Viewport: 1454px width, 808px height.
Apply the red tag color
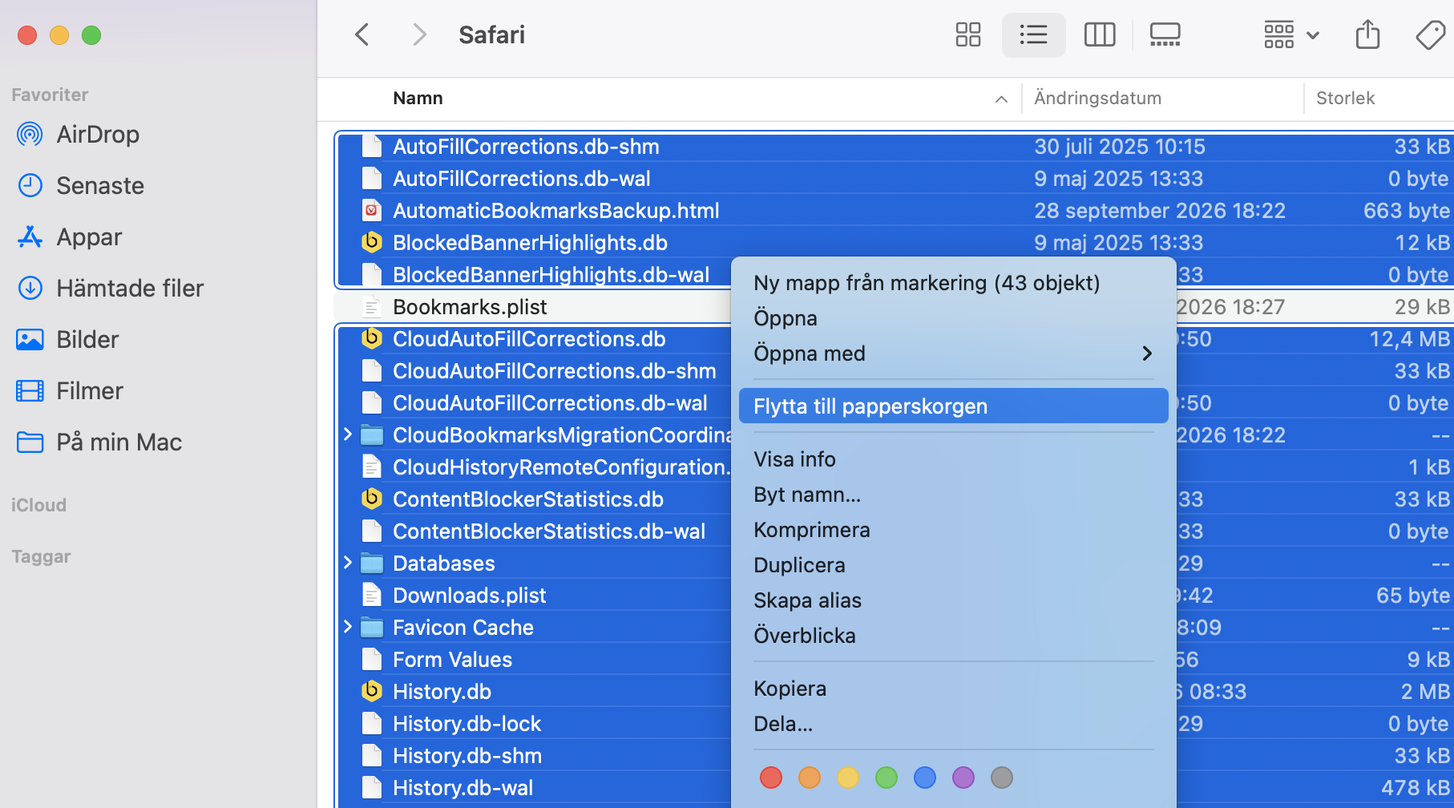[771, 778]
